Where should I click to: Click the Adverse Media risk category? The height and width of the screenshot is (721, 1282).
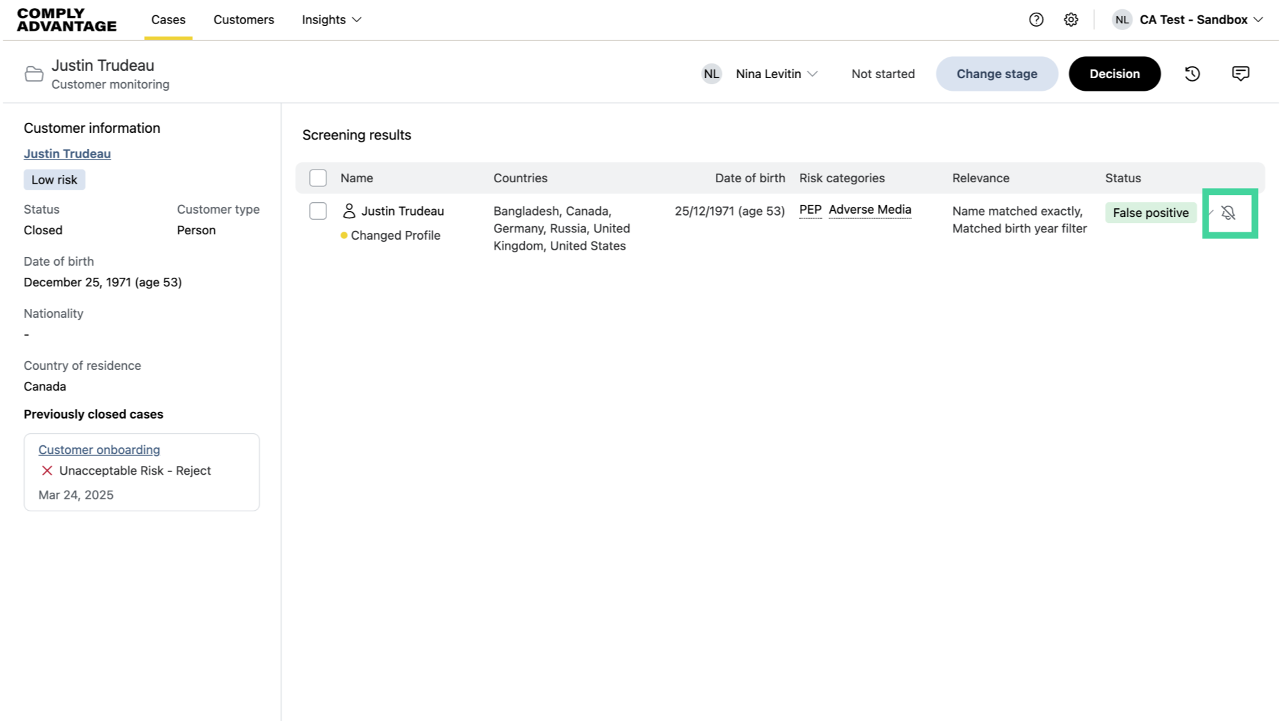869,210
